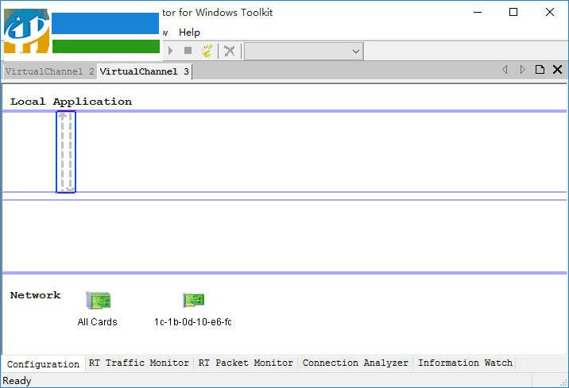Click the new document icon in the tab bar
Viewport: 569px width, 388px height.
click(540, 69)
